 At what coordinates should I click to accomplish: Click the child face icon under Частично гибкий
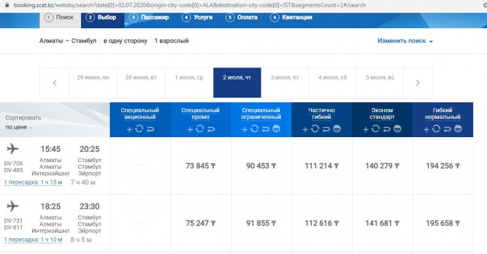[337, 129]
